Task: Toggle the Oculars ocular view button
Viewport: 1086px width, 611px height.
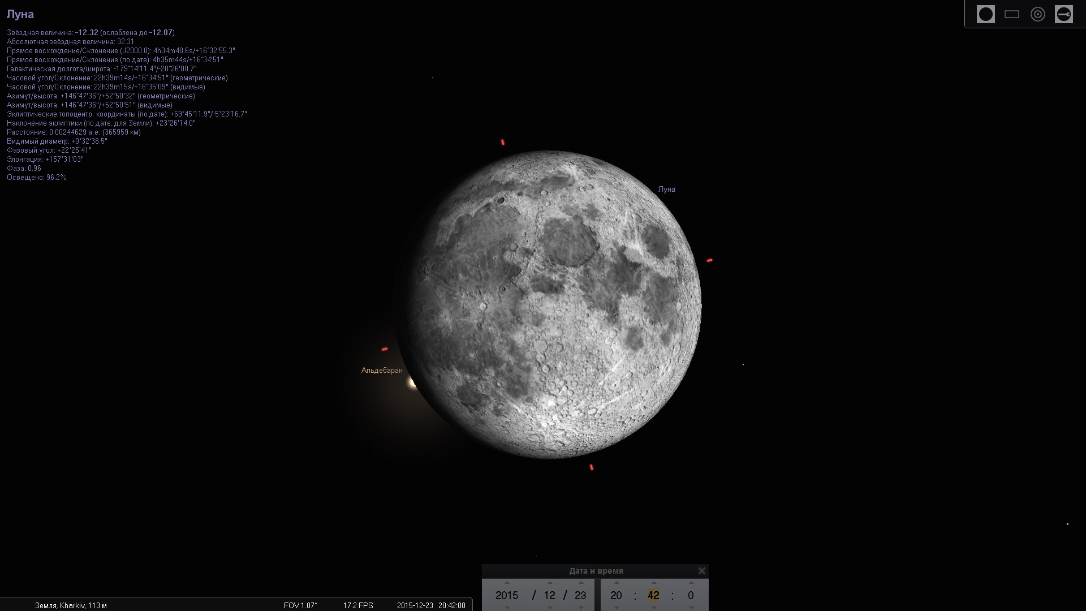Action: 985,14
